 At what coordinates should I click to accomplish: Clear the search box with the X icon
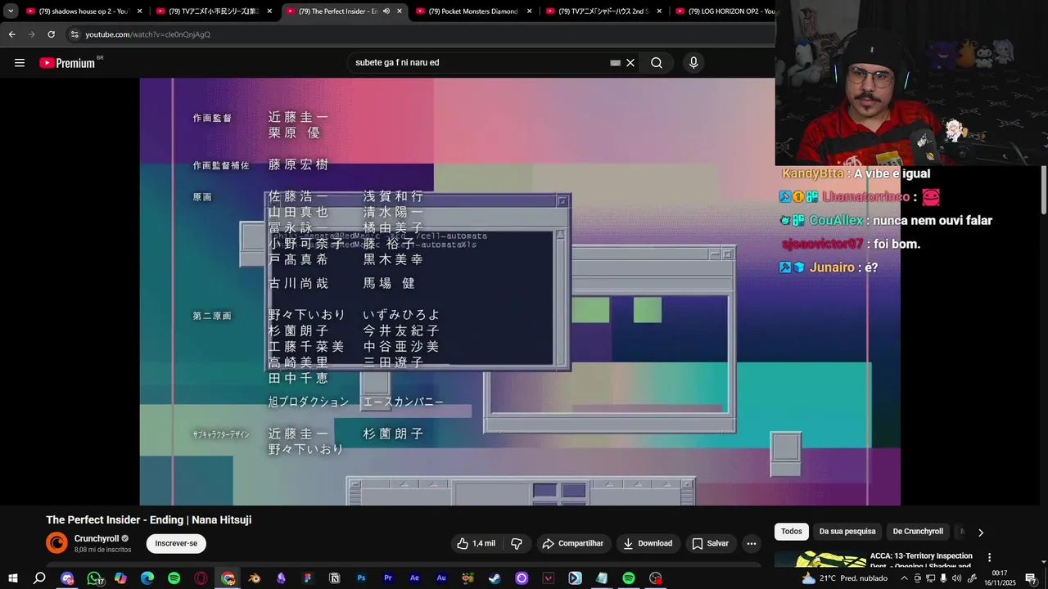tap(630, 63)
